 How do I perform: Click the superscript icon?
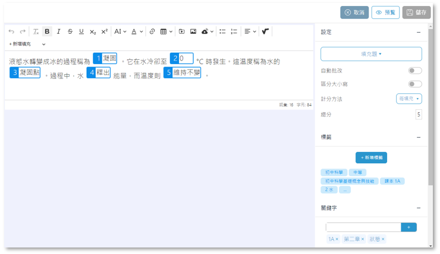pos(104,31)
